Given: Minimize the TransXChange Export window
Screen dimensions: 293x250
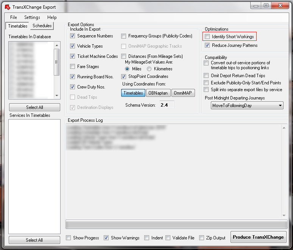Looking at the screenshot, I should point(256,6).
